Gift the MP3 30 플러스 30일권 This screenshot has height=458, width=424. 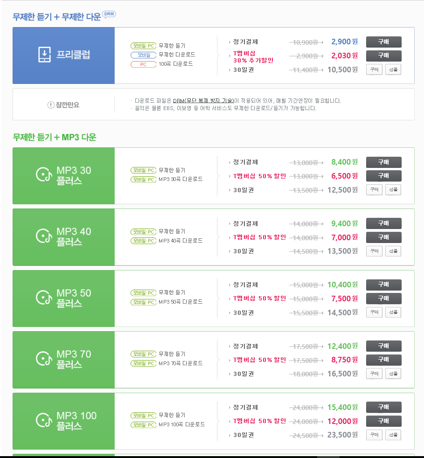tap(393, 190)
